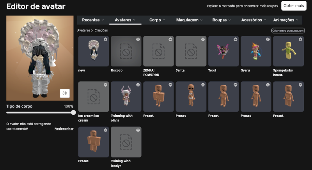312x170 pixels.
Task: Click gear on Twinning with olivia card
Action: (138, 85)
